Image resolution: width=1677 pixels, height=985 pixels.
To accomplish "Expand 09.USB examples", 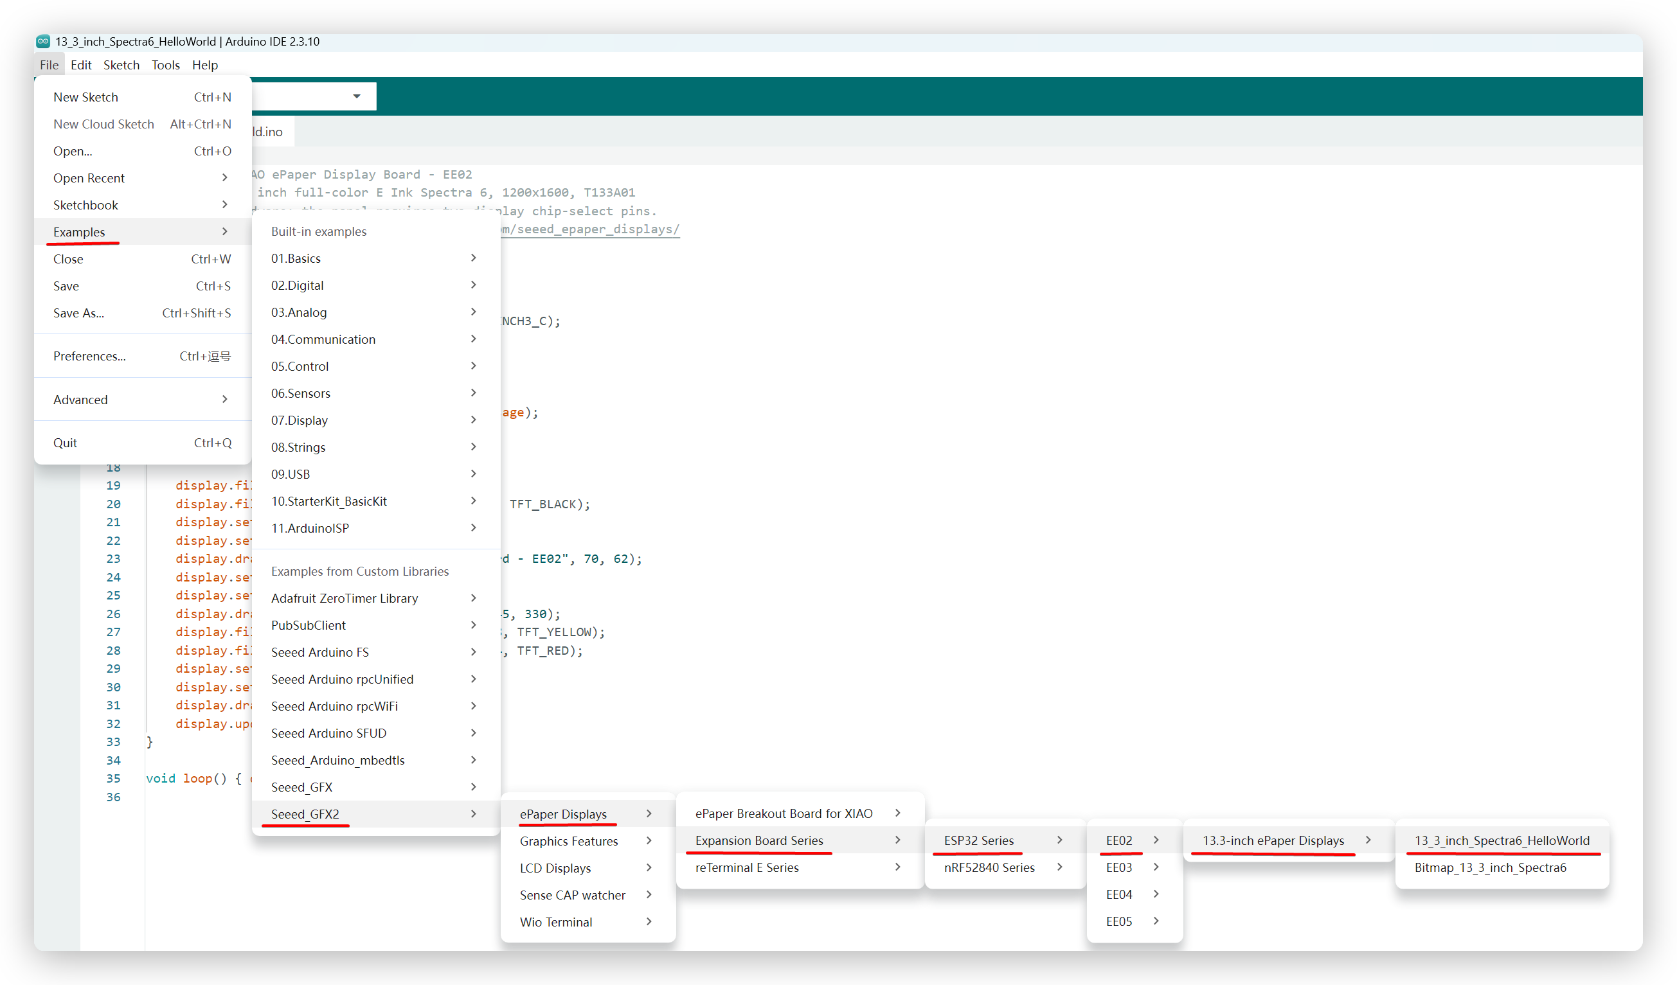I will (375, 474).
